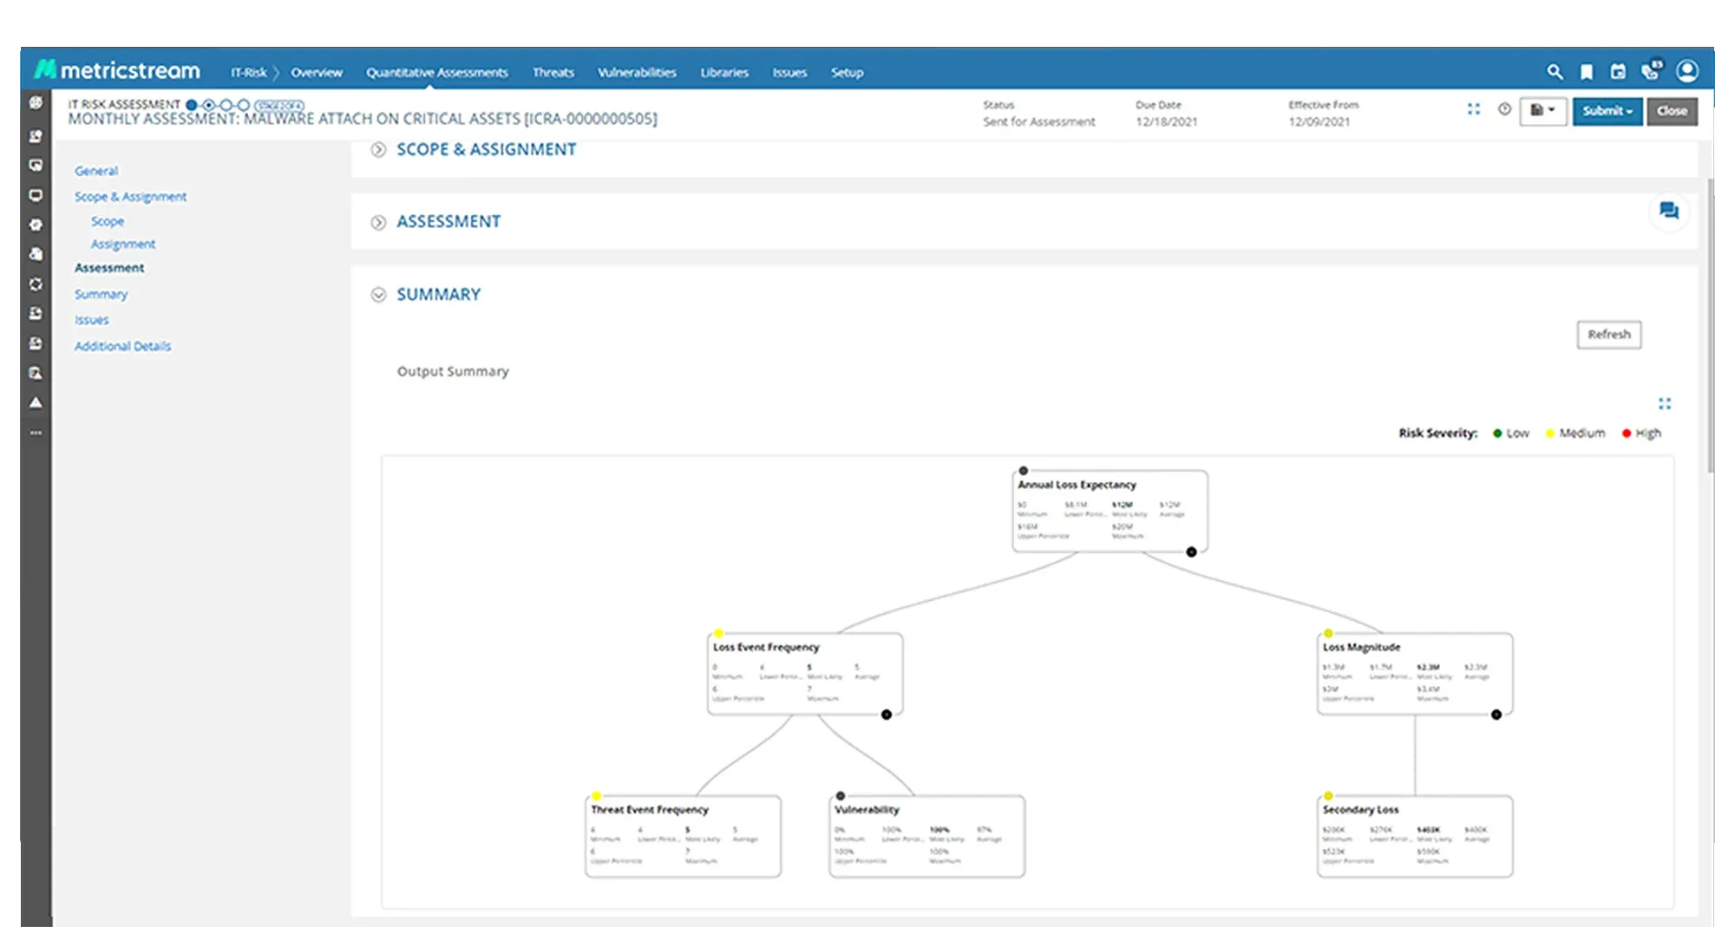The width and height of the screenshot is (1735, 927).
Task: Go to Summary in side navigation
Action: point(101,295)
